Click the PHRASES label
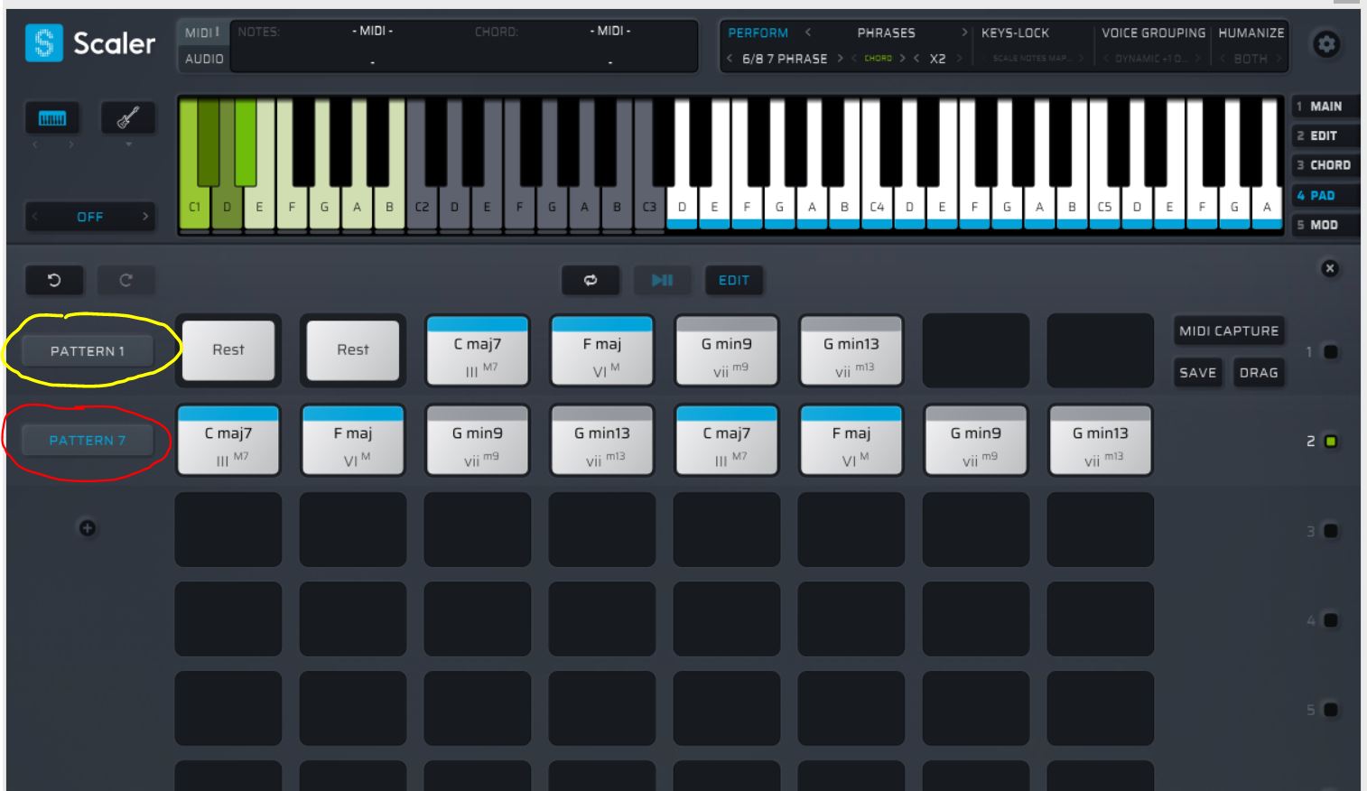Image resolution: width=1367 pixels, height=791 pixels. (x=886, y=33)
